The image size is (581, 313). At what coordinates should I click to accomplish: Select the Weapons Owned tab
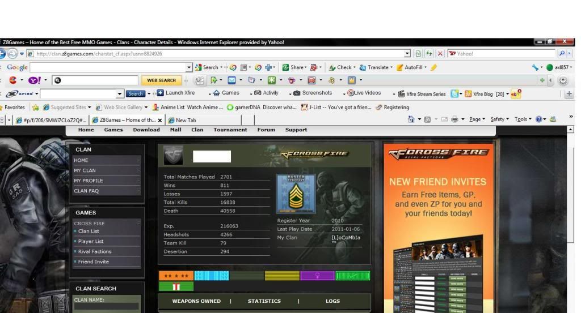[x=196, y=301]
